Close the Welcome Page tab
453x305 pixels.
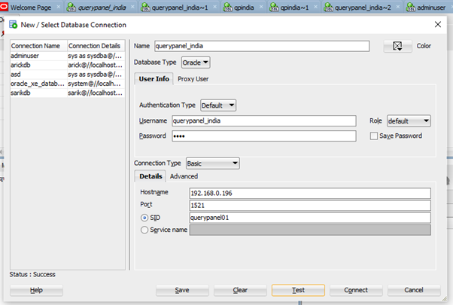[x=59, y=7]
